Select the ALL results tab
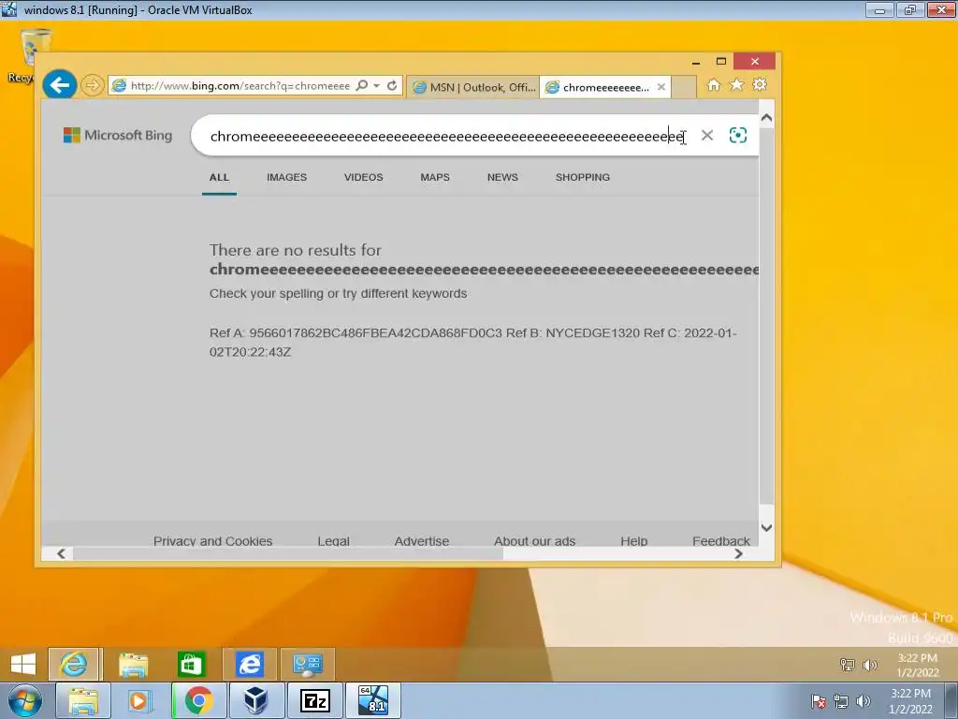 click(x=219, y=177)
